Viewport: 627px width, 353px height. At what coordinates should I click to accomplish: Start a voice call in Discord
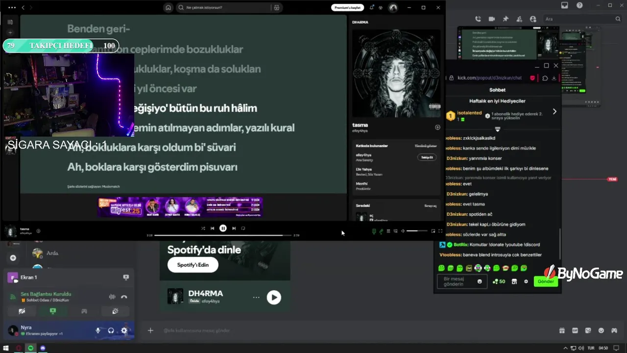pos(478,19)
